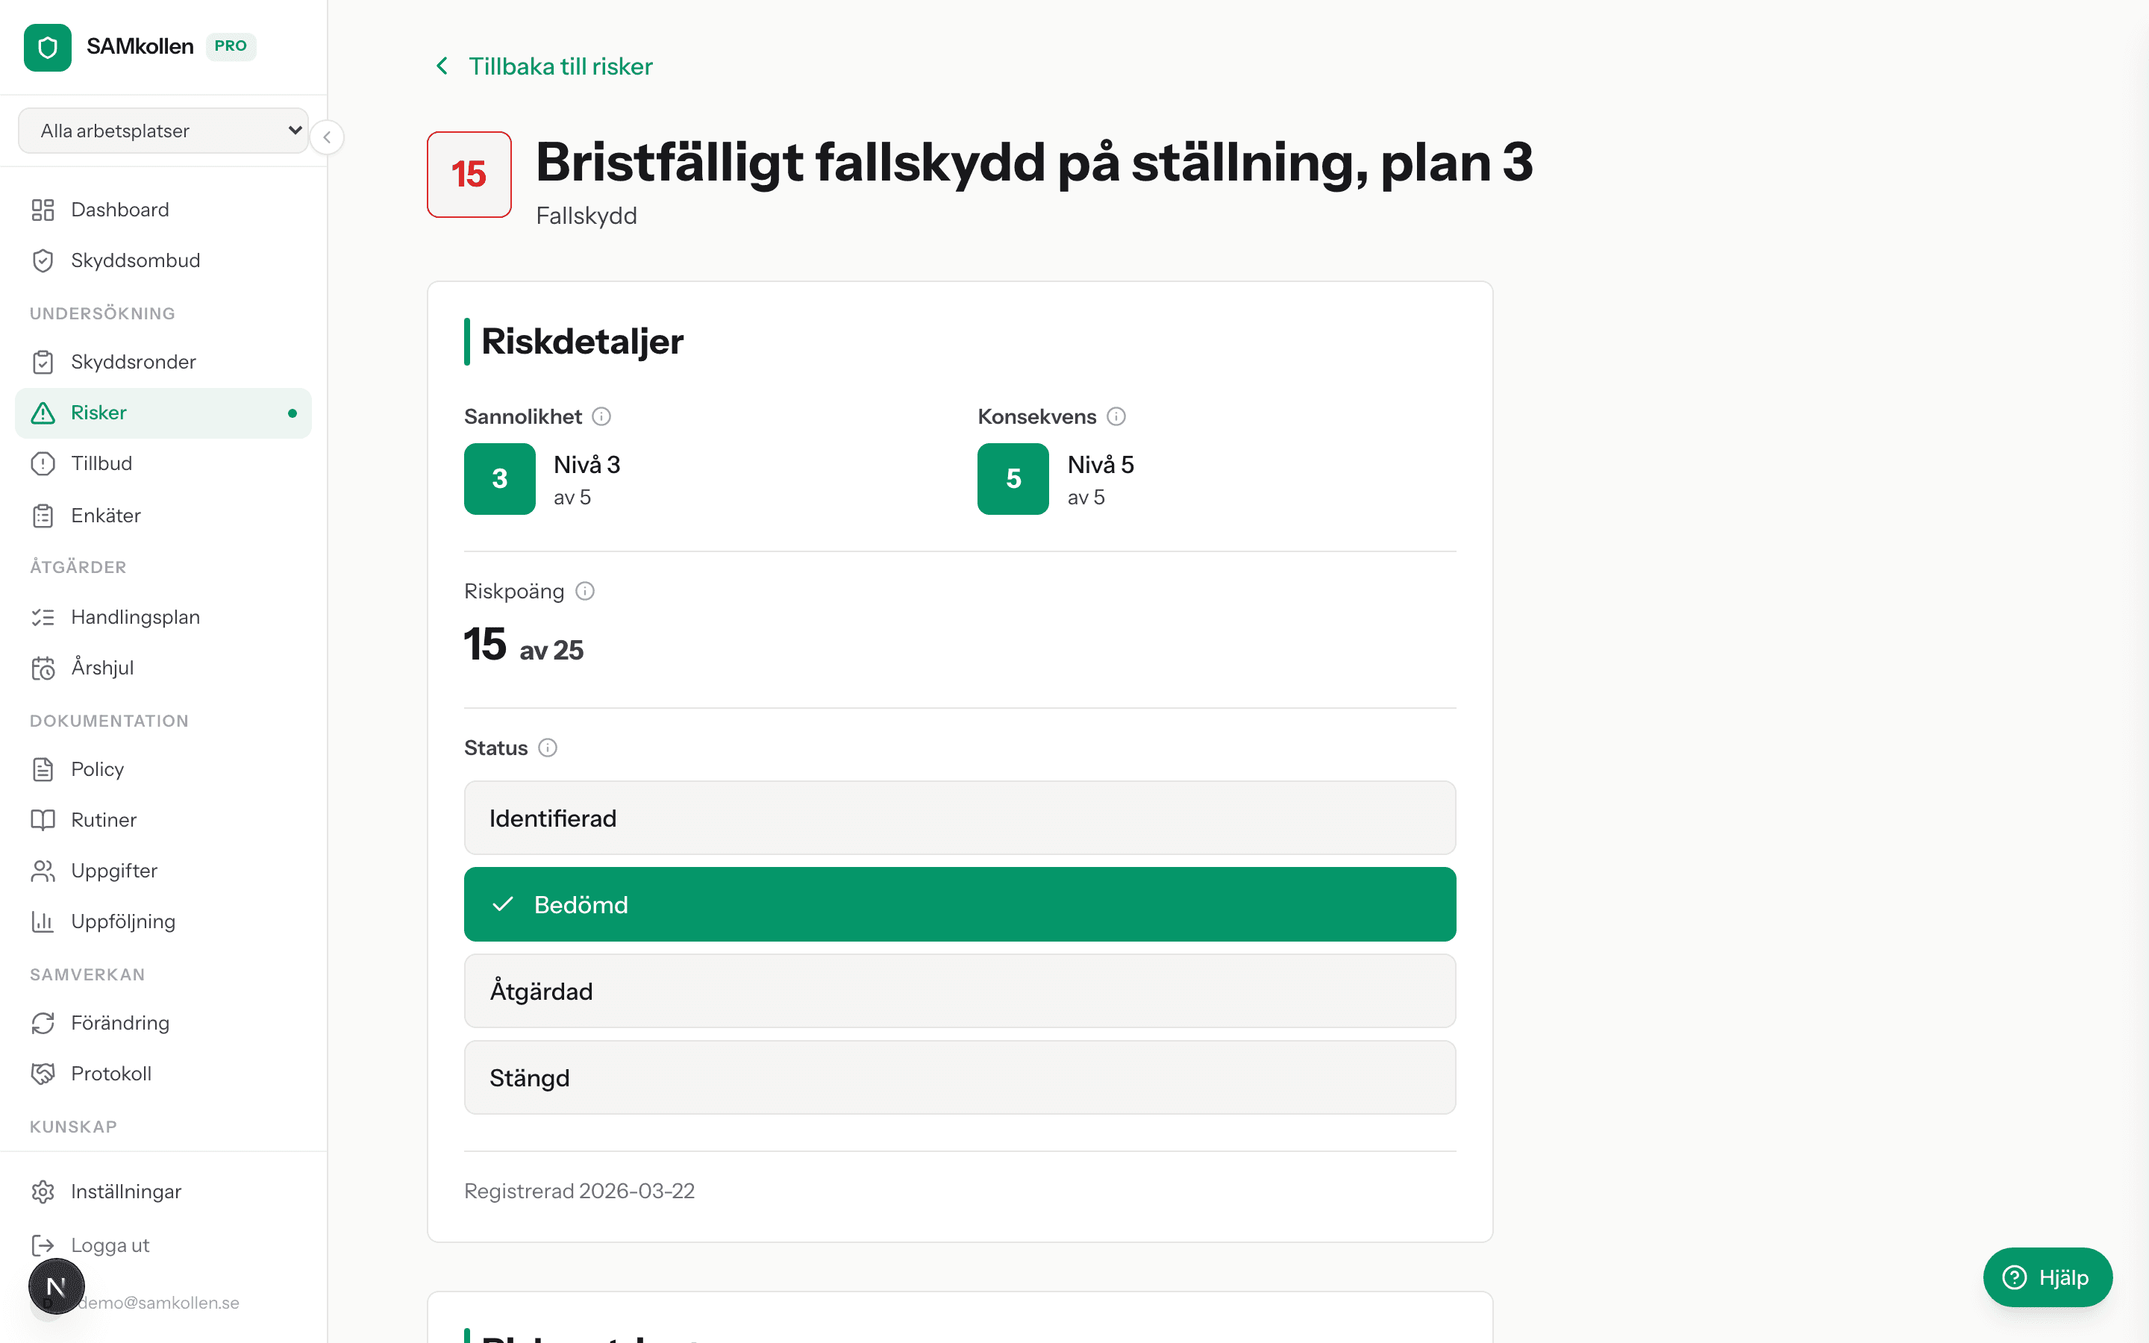
Task: Collapse the sidebar with the chevron
Action: (327, 137)
